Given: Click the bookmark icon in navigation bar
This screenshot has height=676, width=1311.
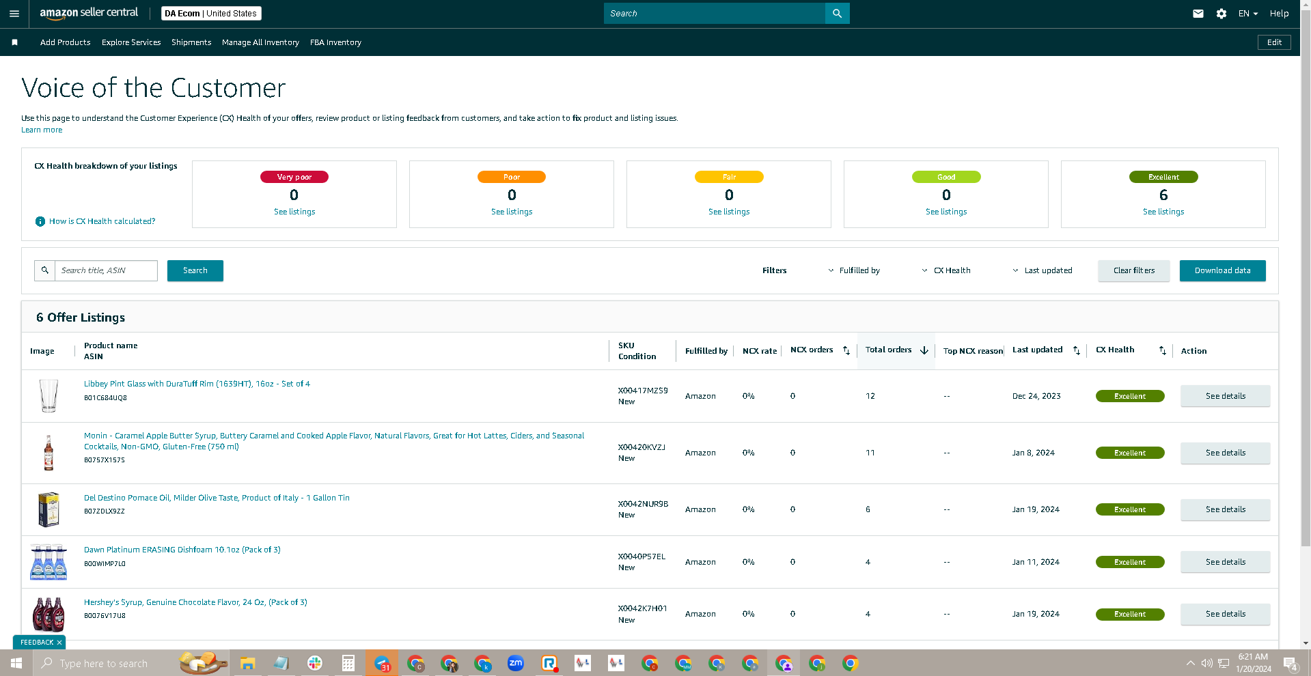Looking at the screenshot, I should click(14, 42).
